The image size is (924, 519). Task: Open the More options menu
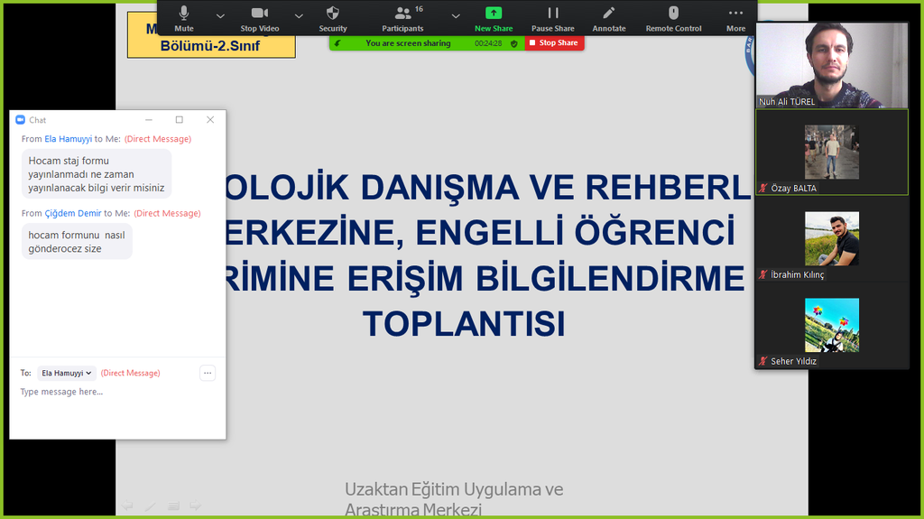[735, 18]
